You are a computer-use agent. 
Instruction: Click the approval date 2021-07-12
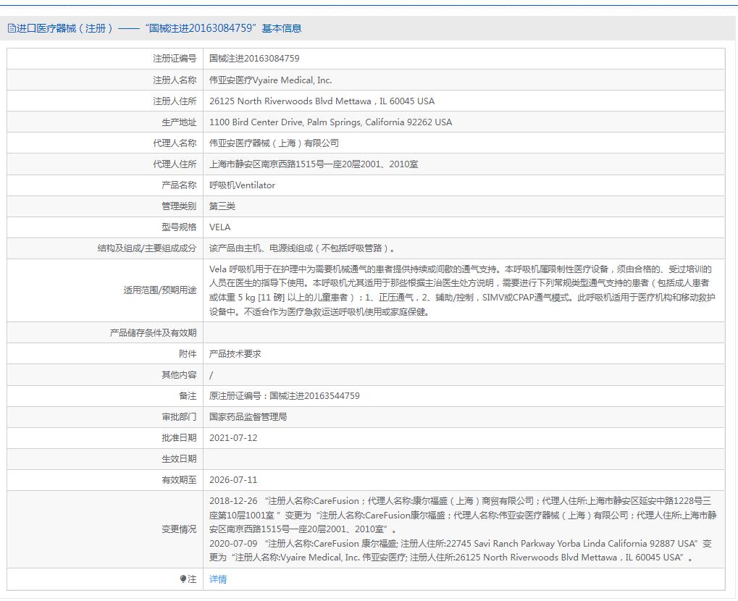click(x=233, y=438)
